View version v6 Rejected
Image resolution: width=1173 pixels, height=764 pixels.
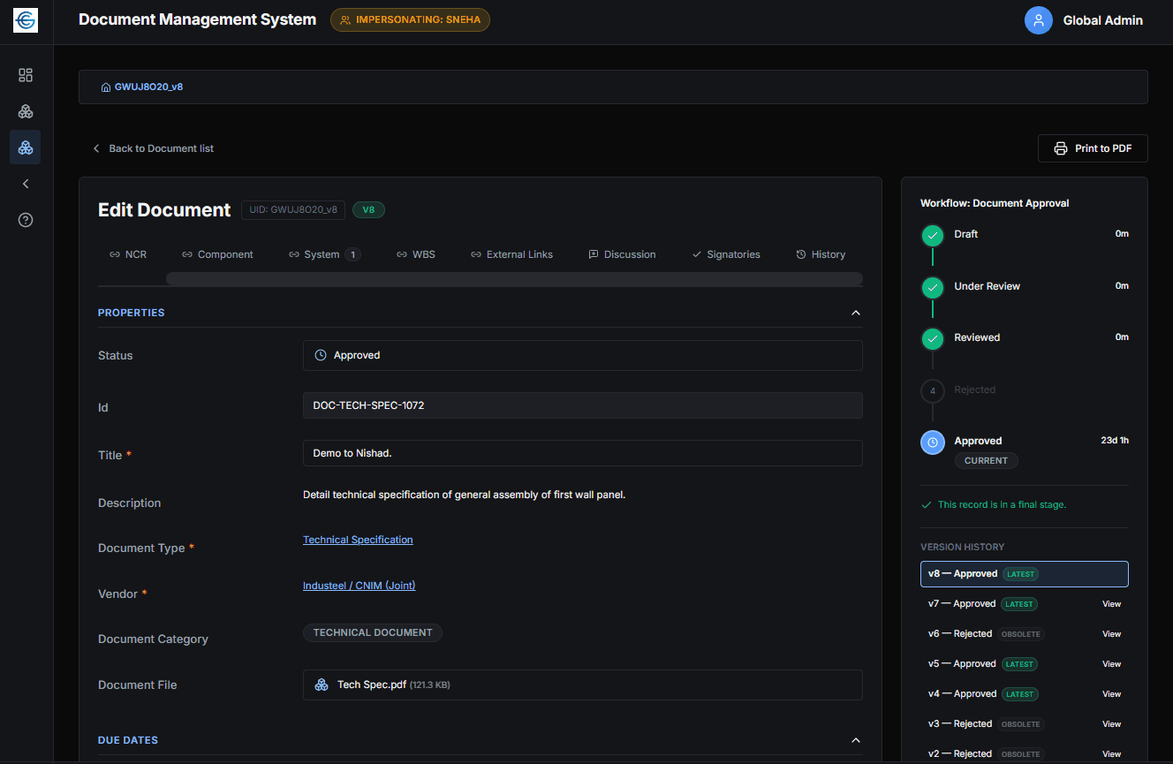1111,634
